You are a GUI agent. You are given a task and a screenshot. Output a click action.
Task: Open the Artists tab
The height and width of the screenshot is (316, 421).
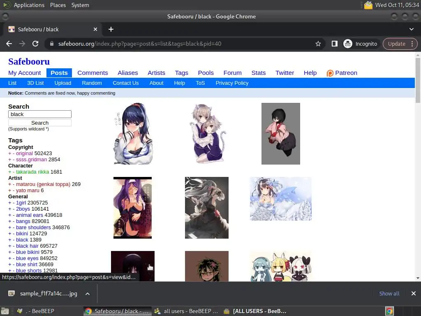156,73
